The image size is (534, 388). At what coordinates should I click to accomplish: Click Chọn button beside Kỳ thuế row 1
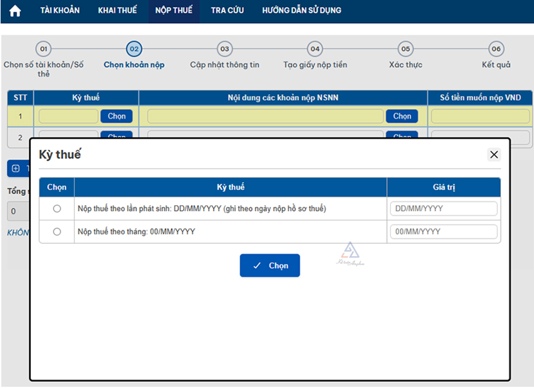coord(116,116)
